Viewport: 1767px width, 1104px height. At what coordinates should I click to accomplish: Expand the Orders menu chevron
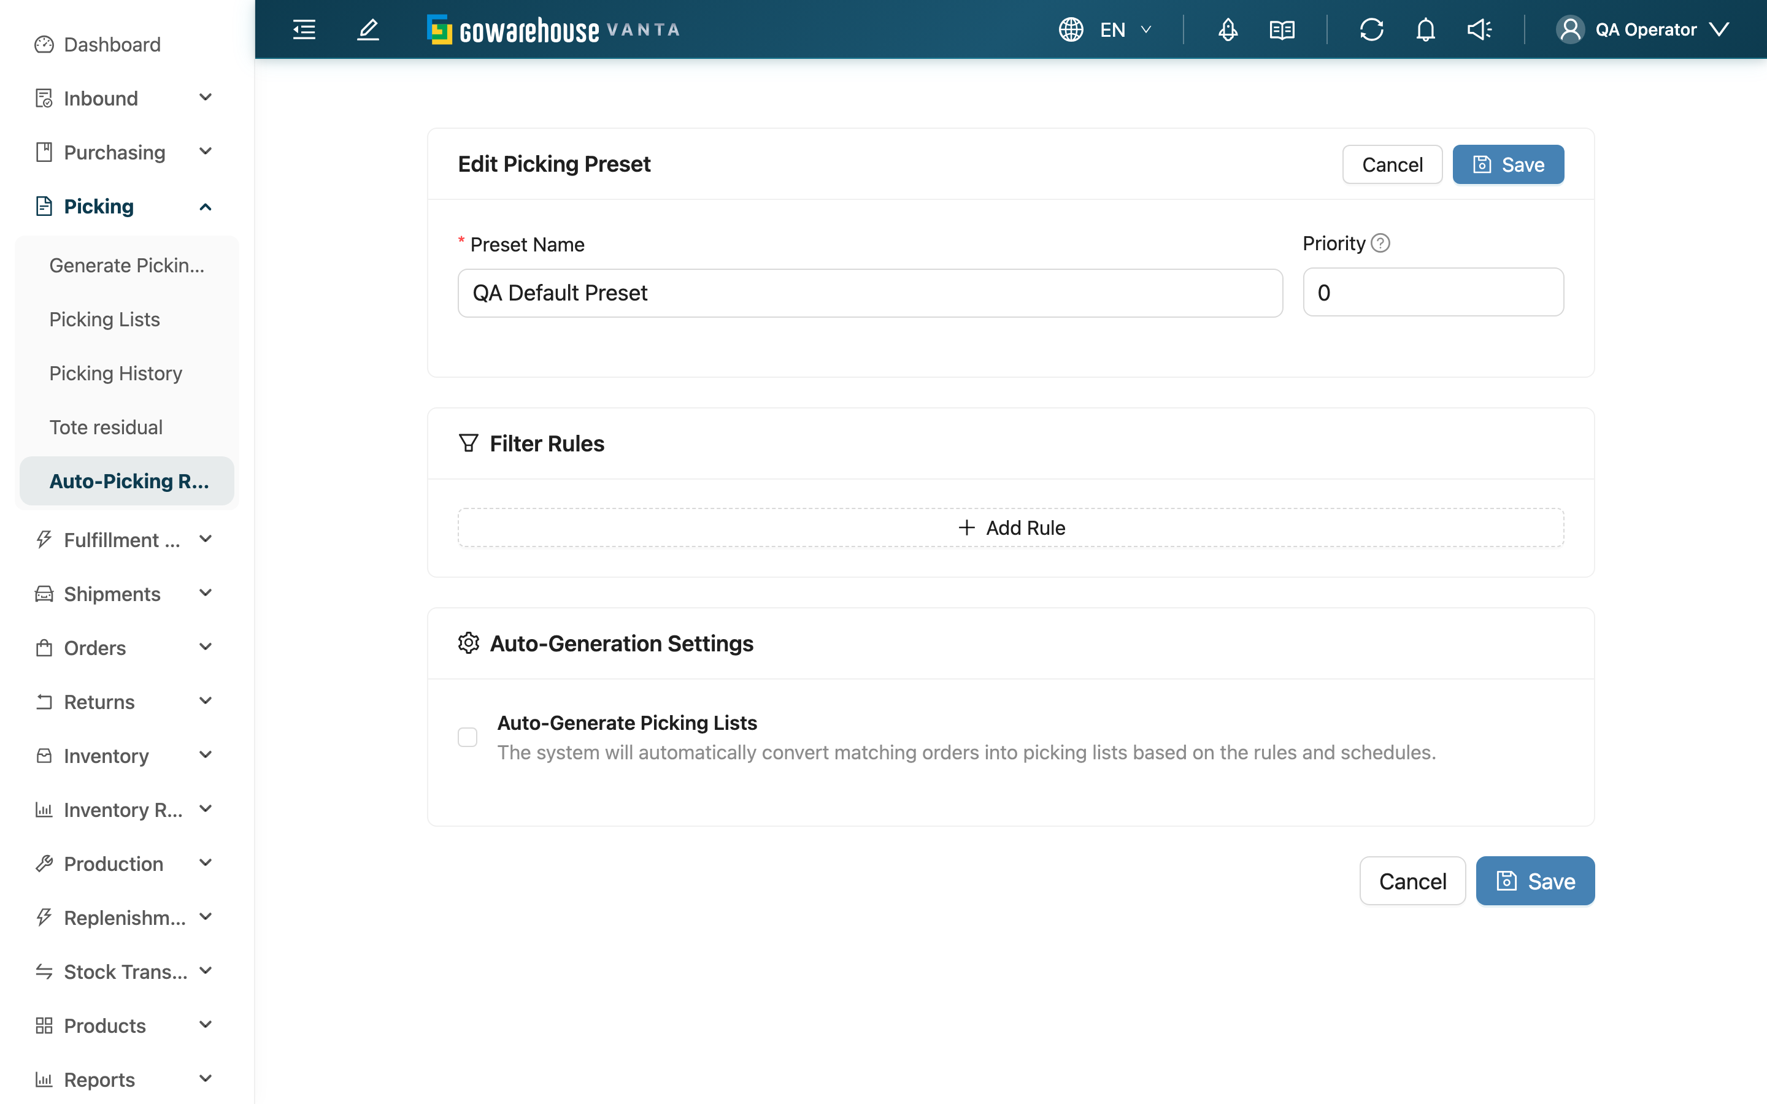[x=205, y=648]
